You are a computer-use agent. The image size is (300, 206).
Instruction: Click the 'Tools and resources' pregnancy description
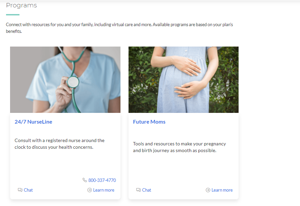pos(180,147)
